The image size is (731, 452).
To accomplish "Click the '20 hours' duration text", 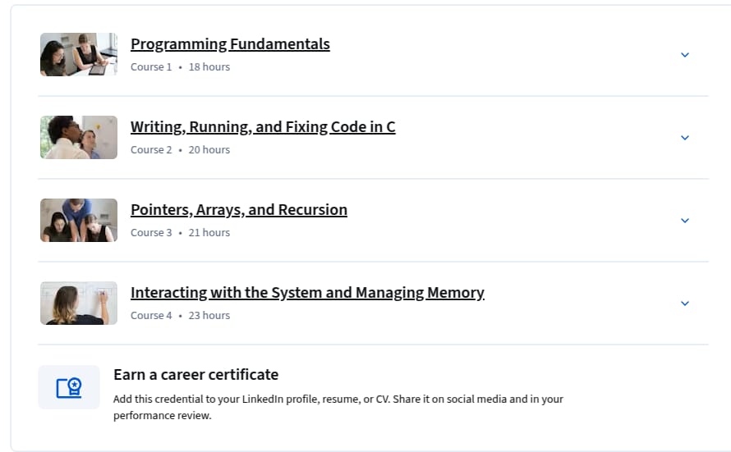I will click(209, 150).
